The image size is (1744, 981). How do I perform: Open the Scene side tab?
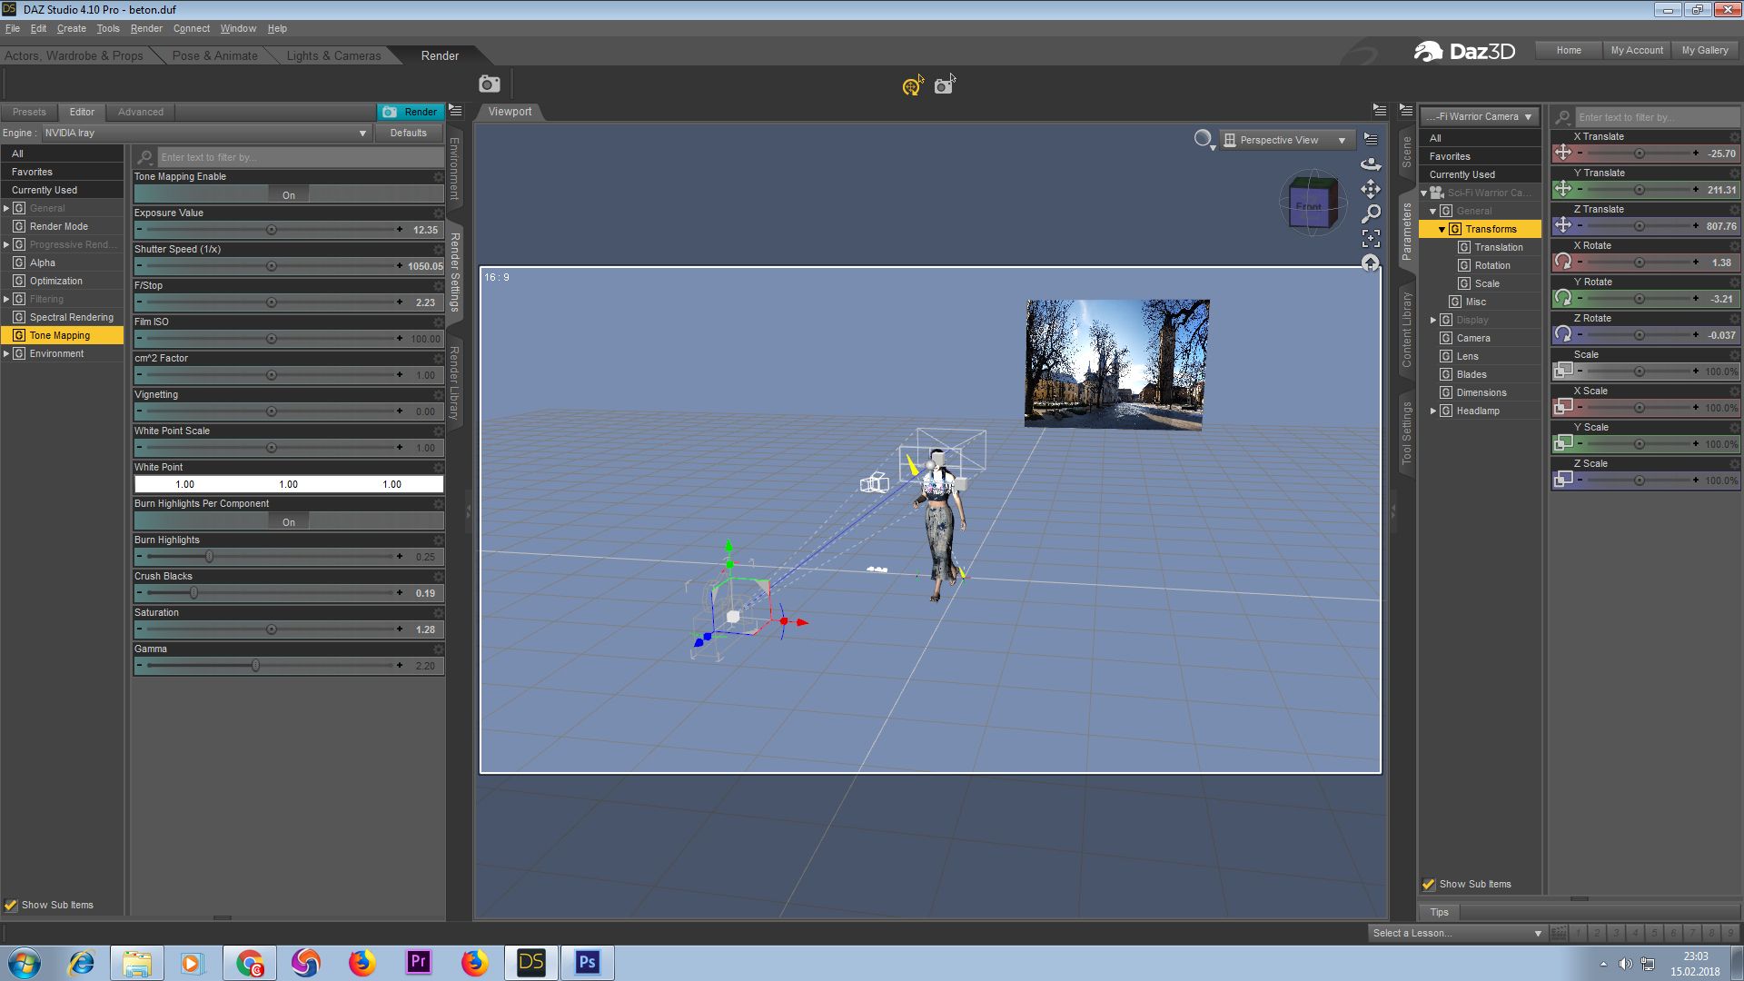1406,151
